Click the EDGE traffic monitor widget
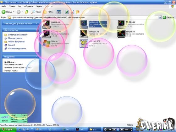The height and width of the screenshot is (132, 176). pyautogui.click(x=14, y=118)
